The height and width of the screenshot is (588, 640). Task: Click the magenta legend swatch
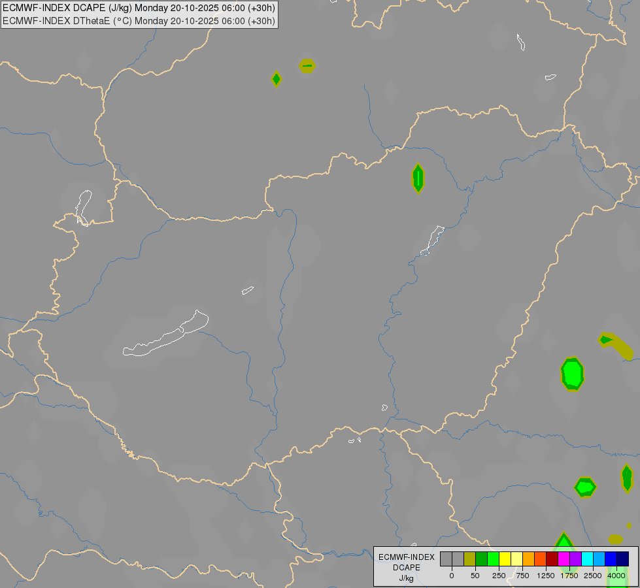click(x=564, y=559)
